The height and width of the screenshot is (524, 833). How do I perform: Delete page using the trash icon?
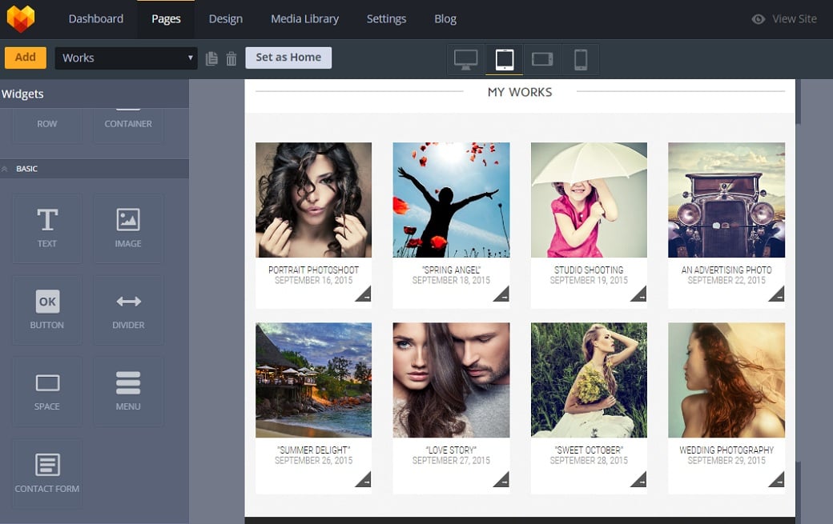(x=231, y=58)
